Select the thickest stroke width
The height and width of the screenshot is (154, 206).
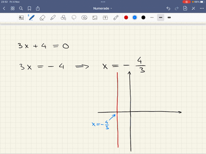pos(169,18)
